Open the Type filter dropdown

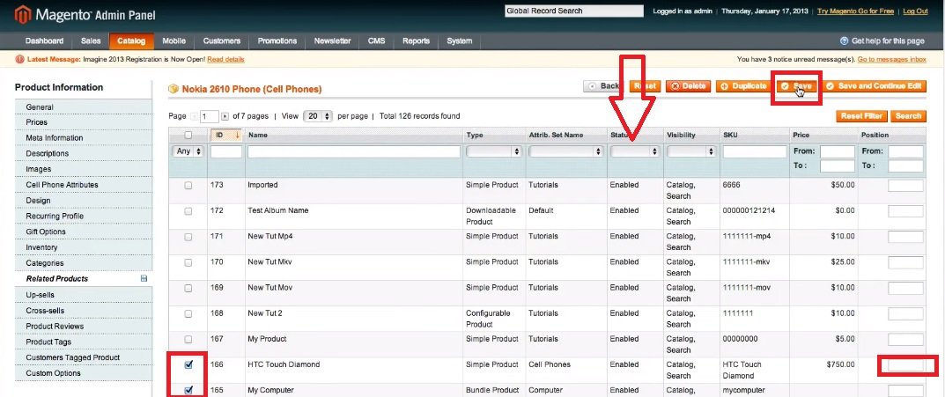coord(493,151)
